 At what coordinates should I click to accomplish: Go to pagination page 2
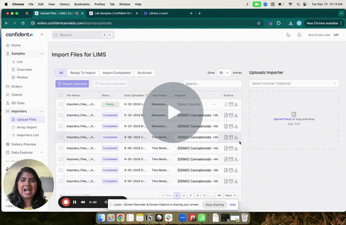[184, 196]
